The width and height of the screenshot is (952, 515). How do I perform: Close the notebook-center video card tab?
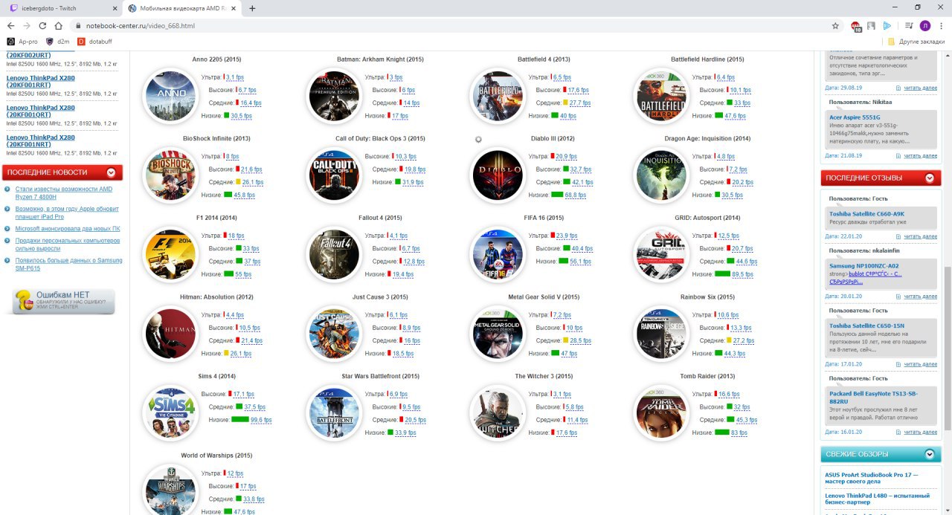point(234,8)
